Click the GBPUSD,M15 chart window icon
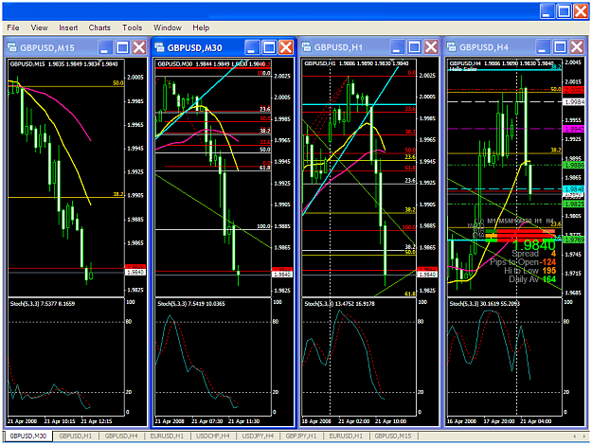Screen dimensions: 592x445 click(x=12, y=47)
